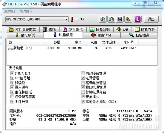Open the AAM tab
164x133 pixels.
(123, 30)
